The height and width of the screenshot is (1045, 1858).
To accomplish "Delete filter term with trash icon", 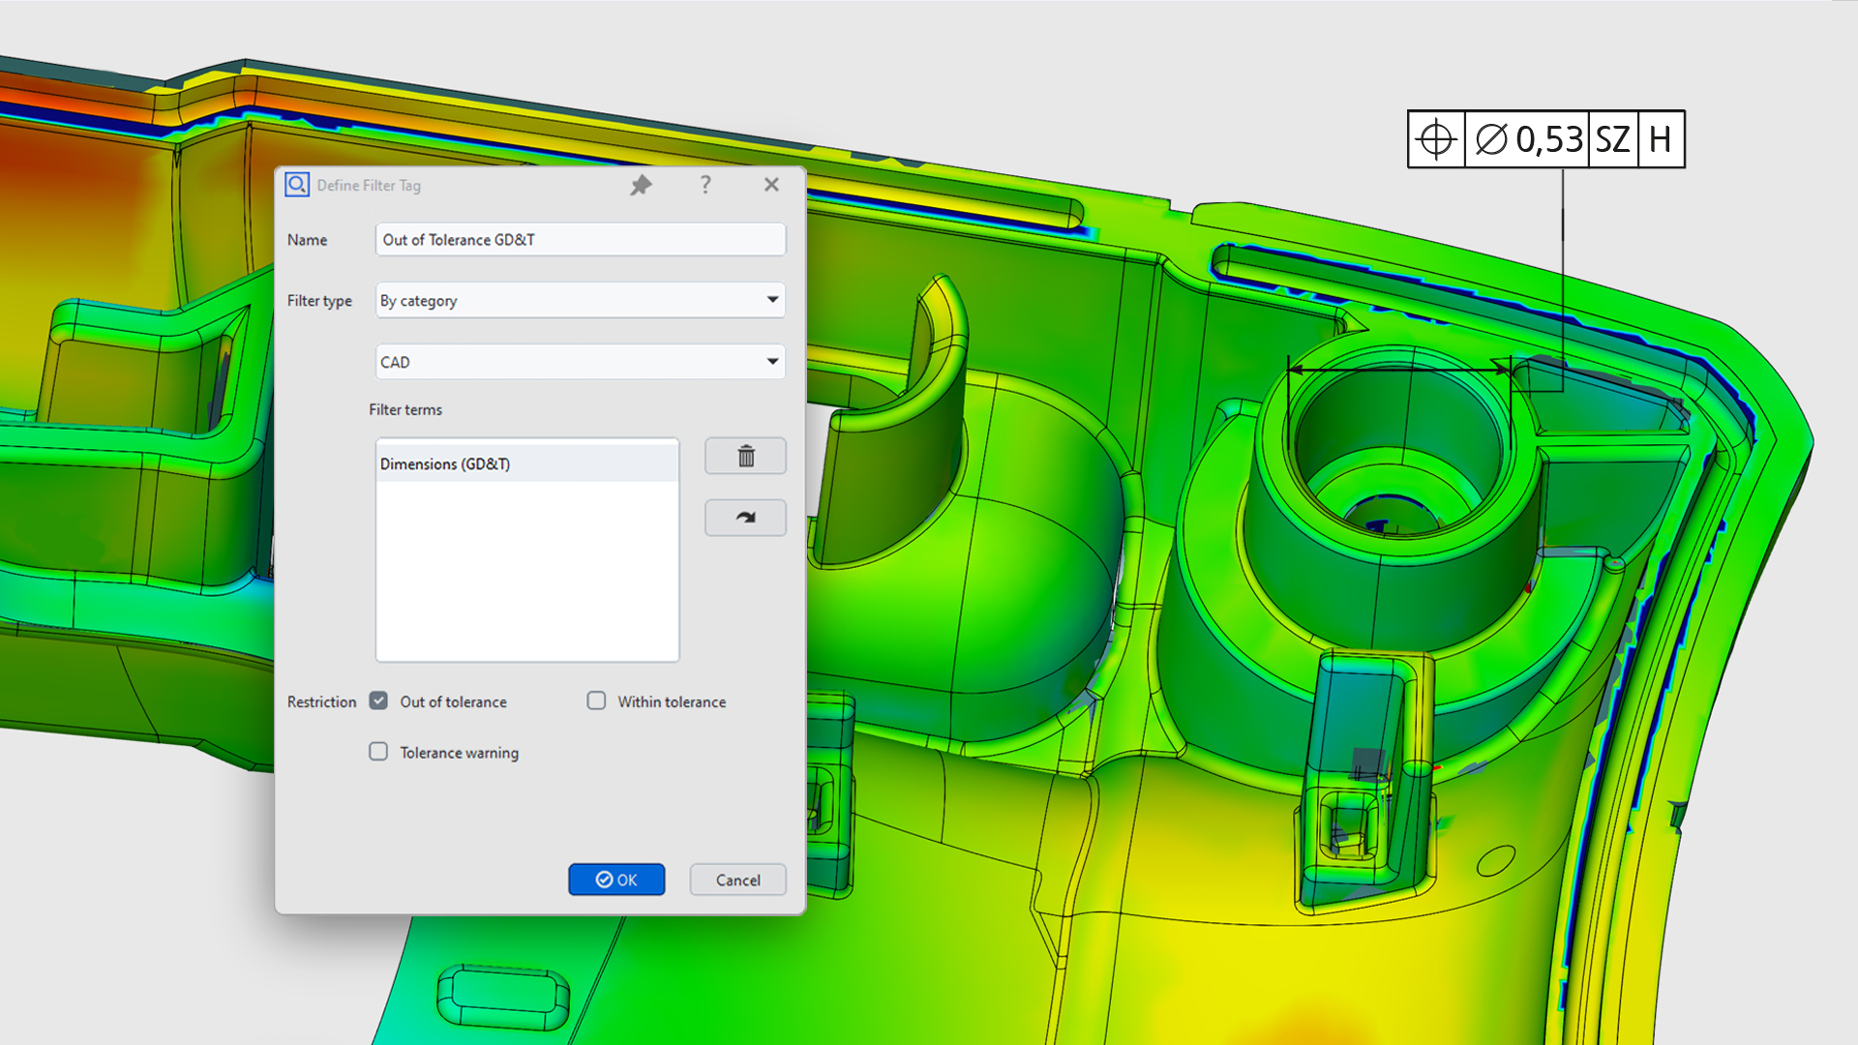I will 745,457.
